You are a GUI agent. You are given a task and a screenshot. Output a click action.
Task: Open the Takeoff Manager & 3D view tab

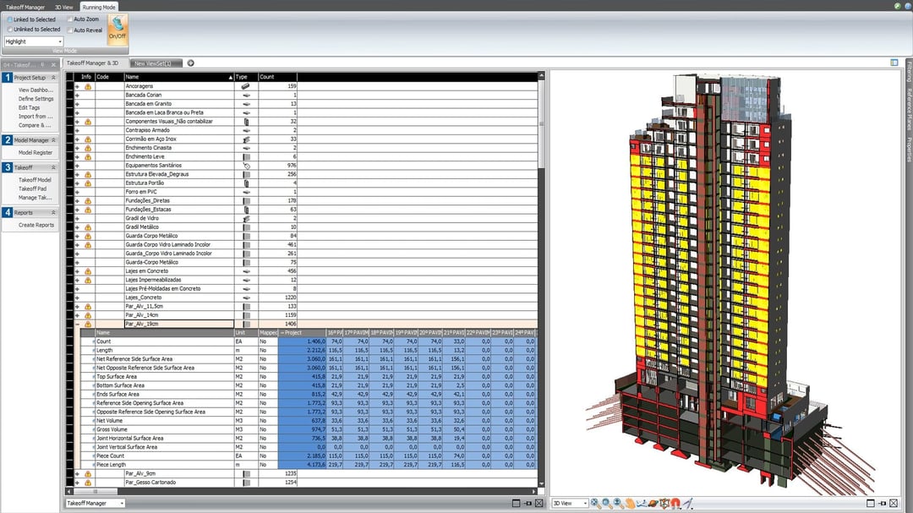(93, 63)
